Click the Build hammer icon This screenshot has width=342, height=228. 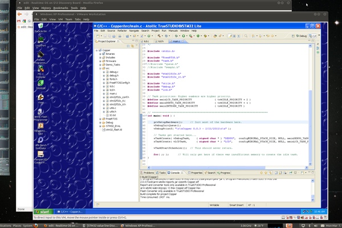159,36
